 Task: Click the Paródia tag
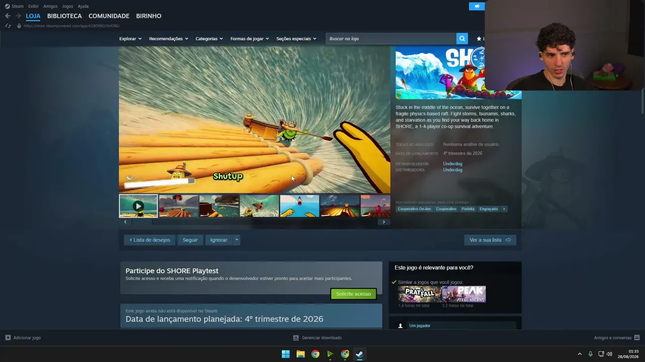click(x=468, y=209)
